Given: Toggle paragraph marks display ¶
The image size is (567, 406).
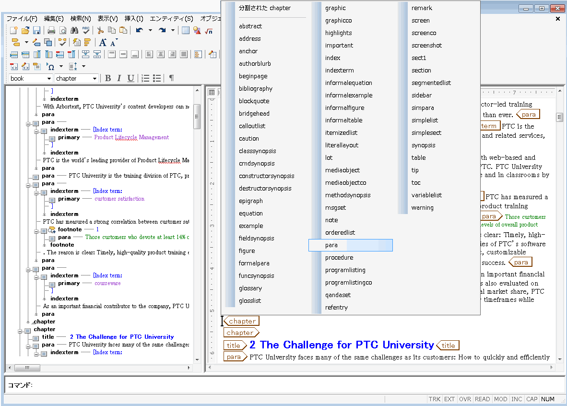Looking at the screenshot, I should click(171, 78).
